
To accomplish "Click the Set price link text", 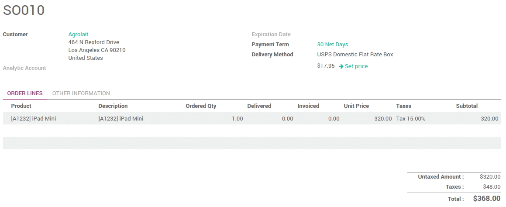I will pyautogui.click(x=356, y=66).
